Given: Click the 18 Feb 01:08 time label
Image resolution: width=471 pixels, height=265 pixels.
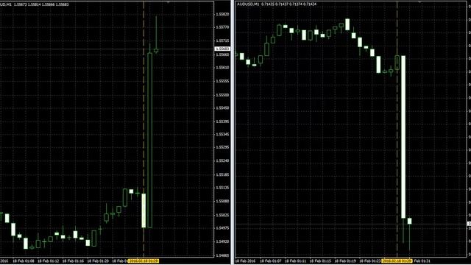Looking at the screenshot, I should coord(24,261).
